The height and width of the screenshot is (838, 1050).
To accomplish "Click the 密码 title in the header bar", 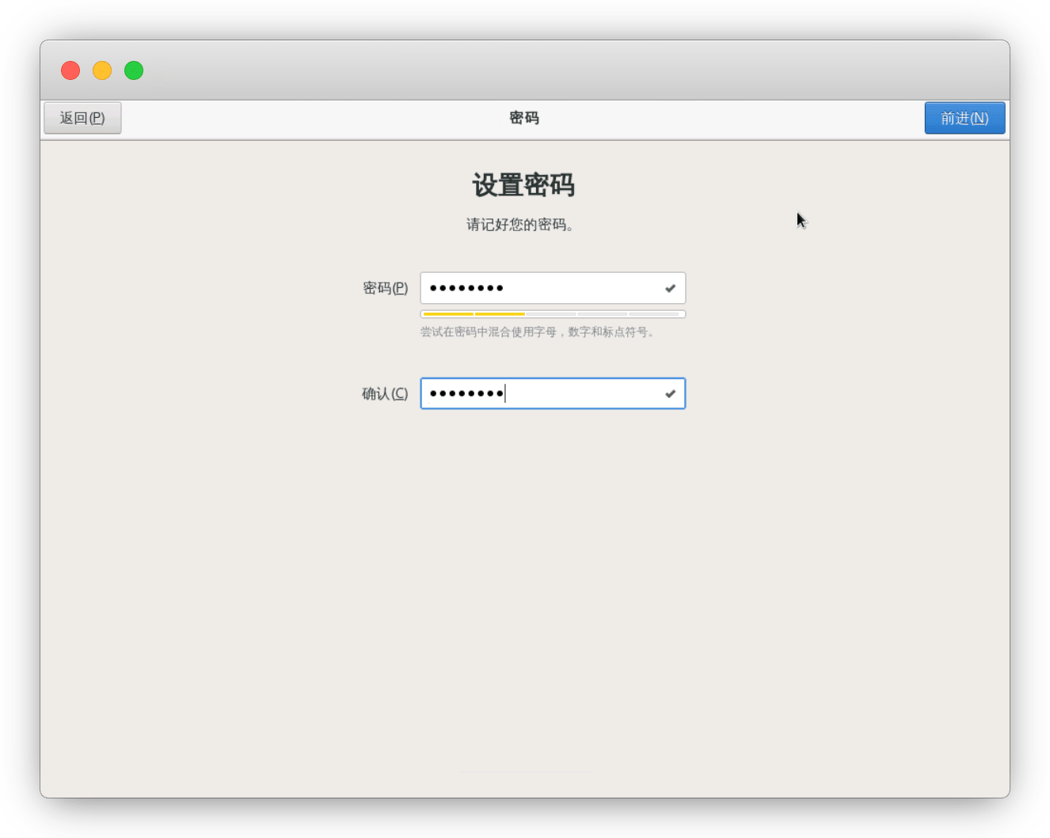I will (x=524, y=118).
